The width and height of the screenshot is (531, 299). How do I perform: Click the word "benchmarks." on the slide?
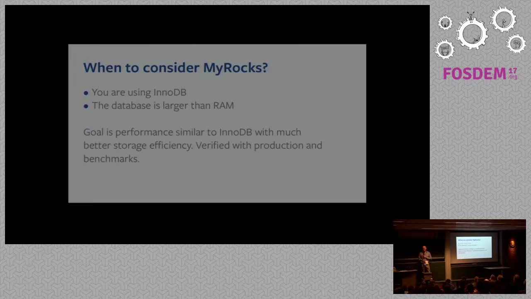tap(111, 159)
